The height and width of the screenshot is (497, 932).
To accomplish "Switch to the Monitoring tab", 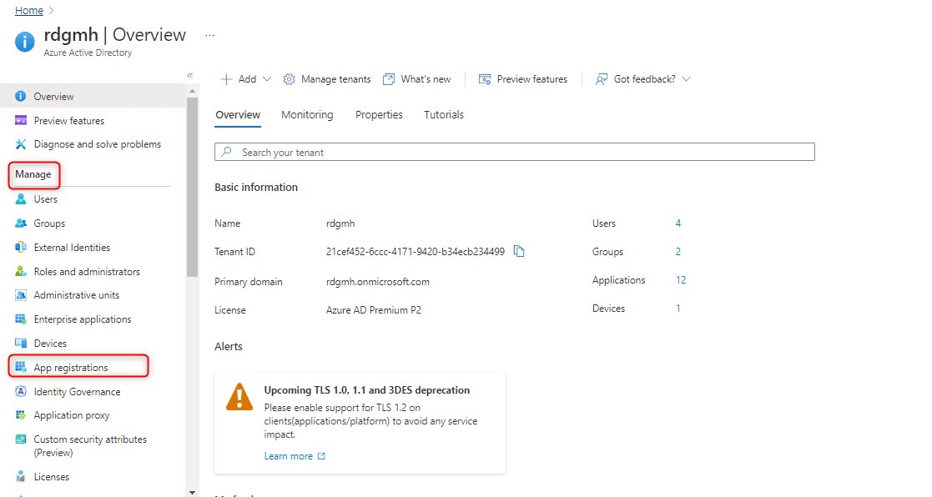I will [x=307, y=114].
